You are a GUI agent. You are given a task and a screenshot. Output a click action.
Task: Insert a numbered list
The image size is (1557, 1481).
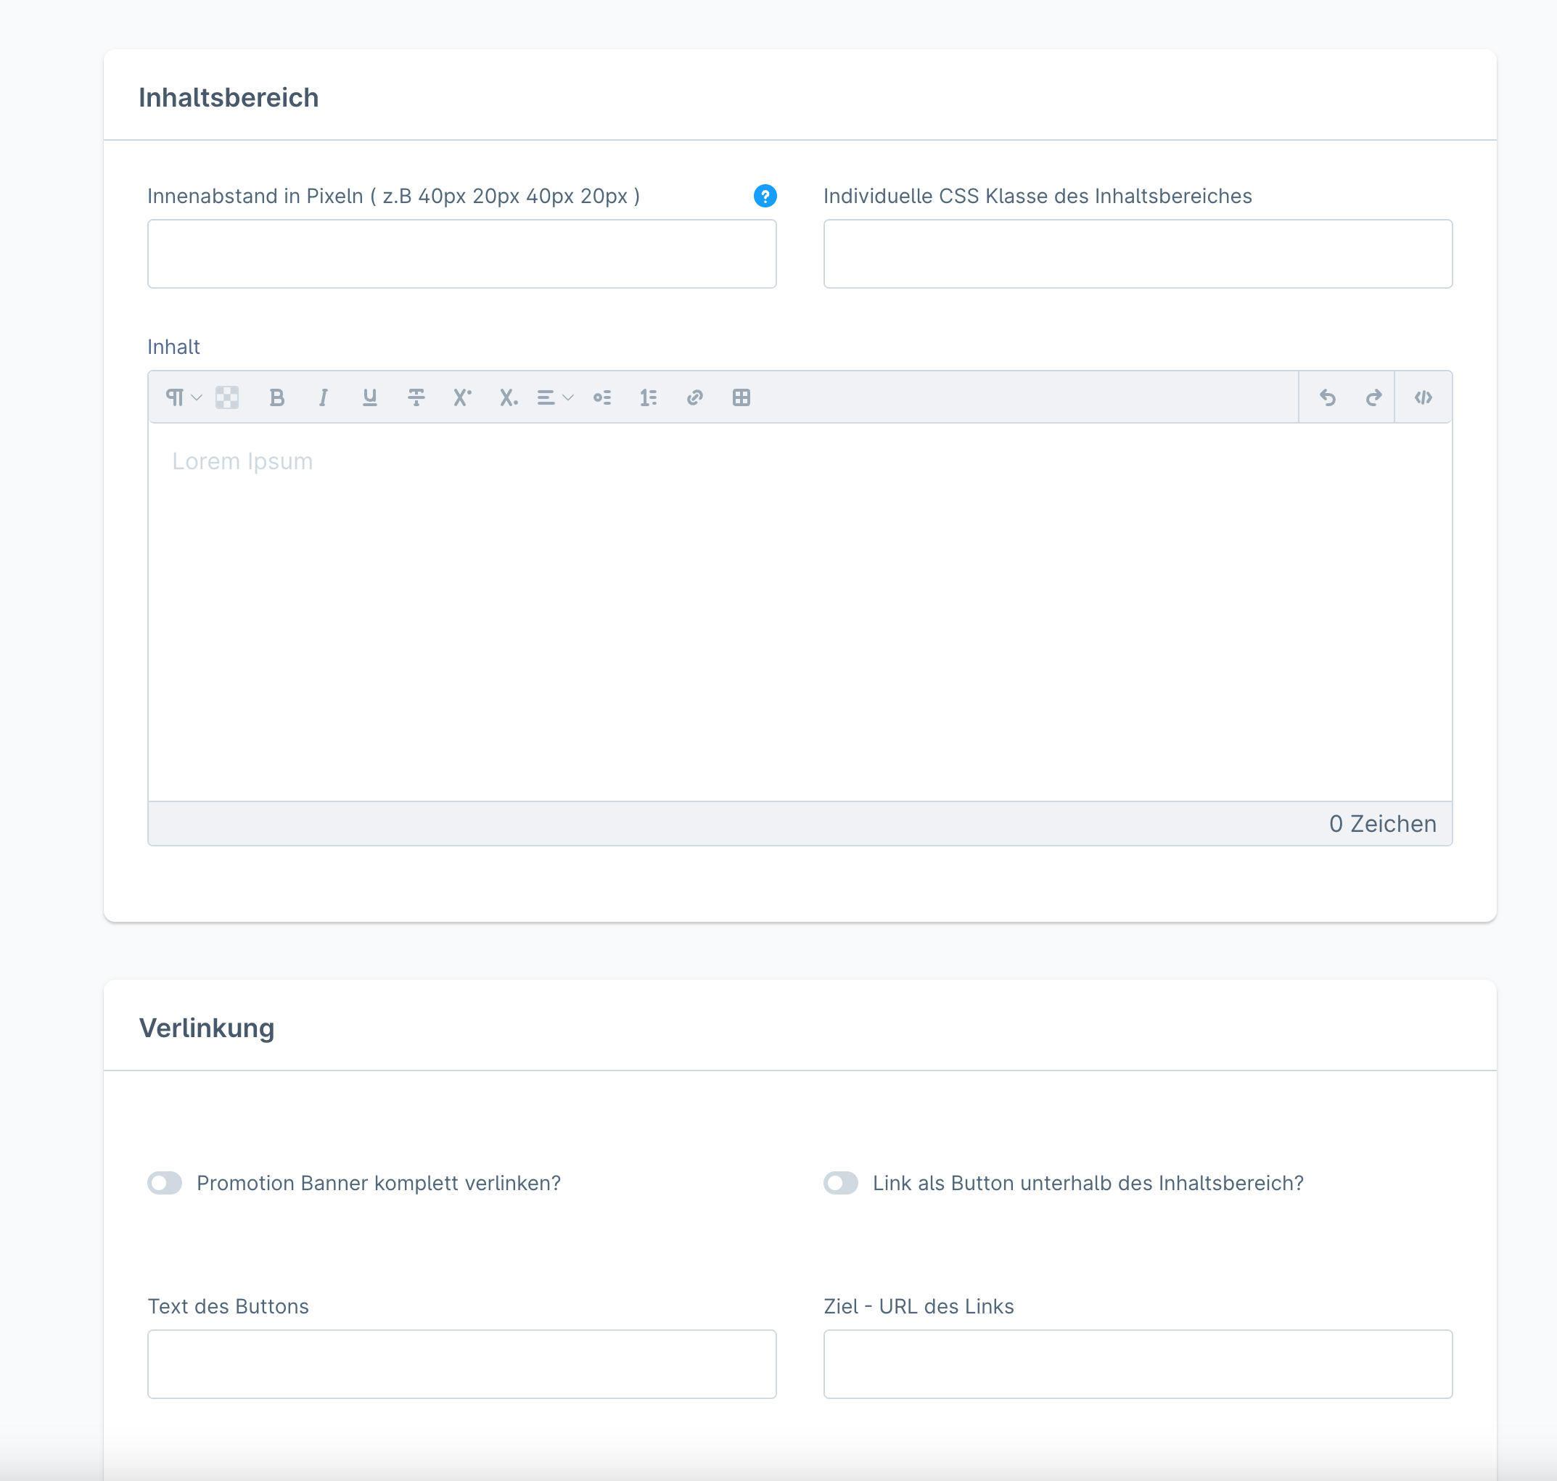click(x=648, y=397)
